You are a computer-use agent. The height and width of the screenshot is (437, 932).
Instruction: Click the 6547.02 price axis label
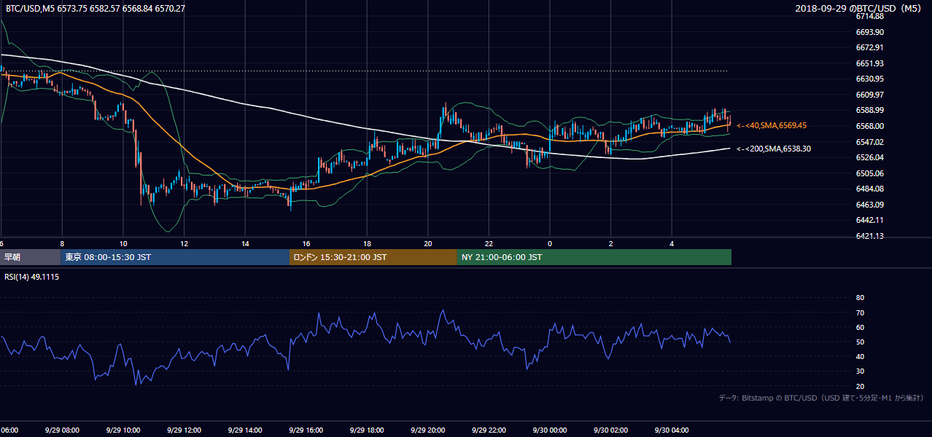click(870, 142)
